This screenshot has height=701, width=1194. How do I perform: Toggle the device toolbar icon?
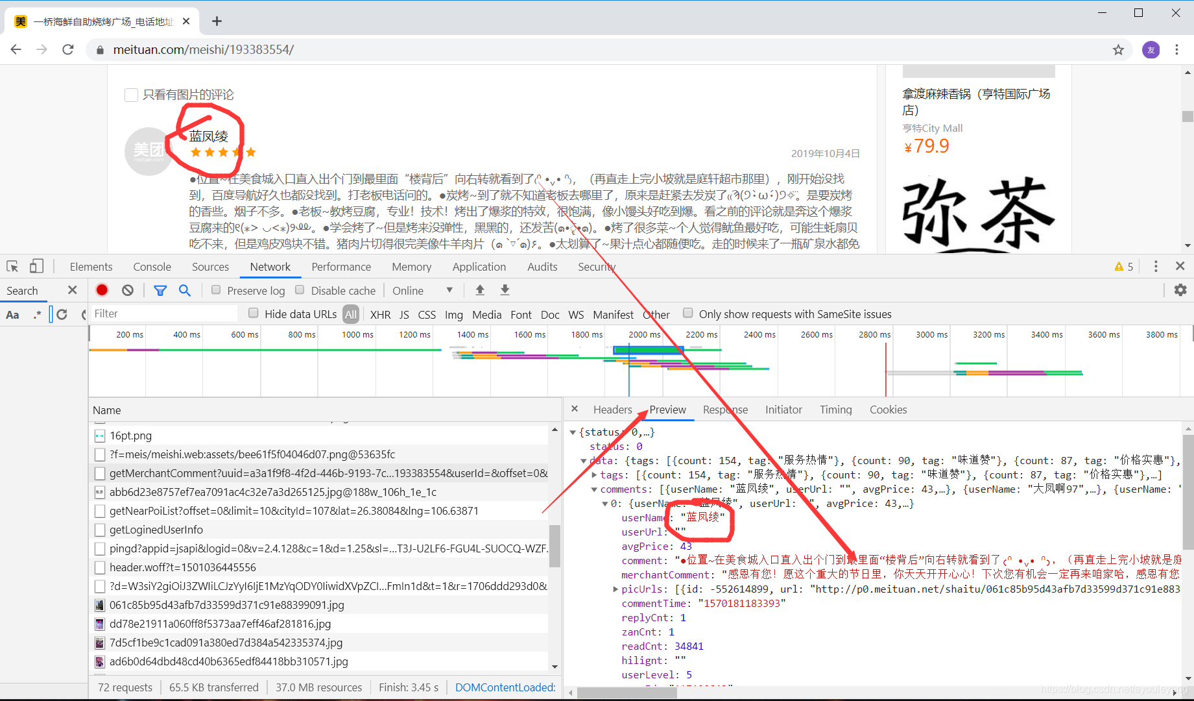point(36,267)
